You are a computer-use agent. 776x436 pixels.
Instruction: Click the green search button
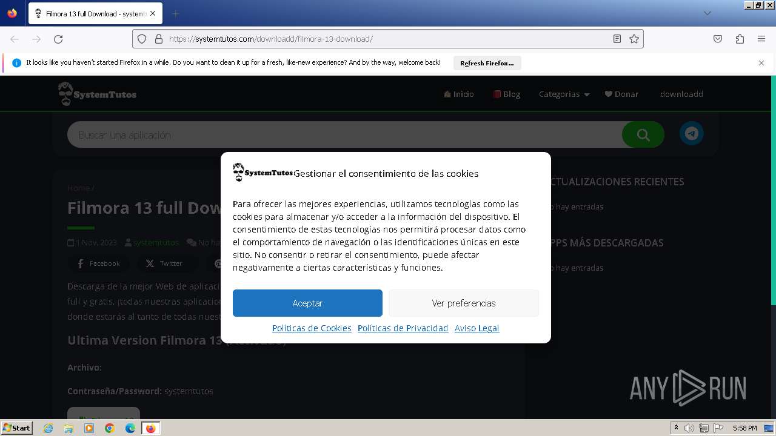click(643, 134)
